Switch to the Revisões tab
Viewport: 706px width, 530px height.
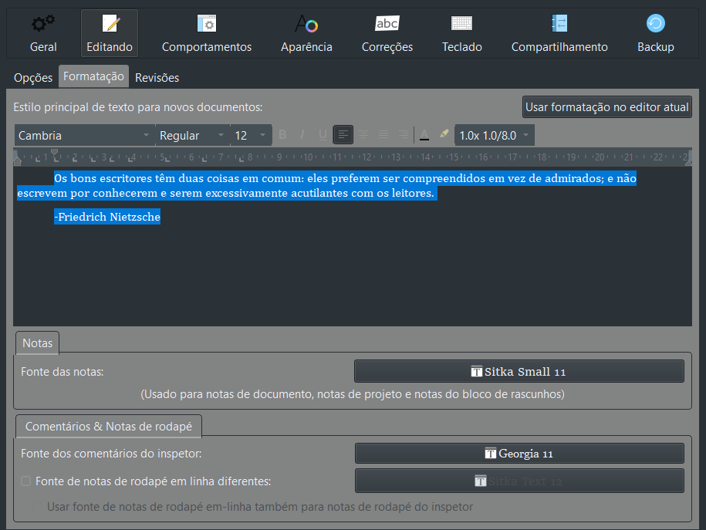pos(157,77)
